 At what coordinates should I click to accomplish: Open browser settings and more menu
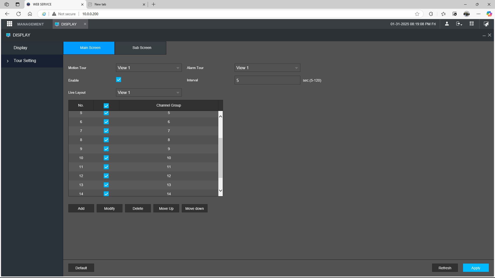[478, 14]
